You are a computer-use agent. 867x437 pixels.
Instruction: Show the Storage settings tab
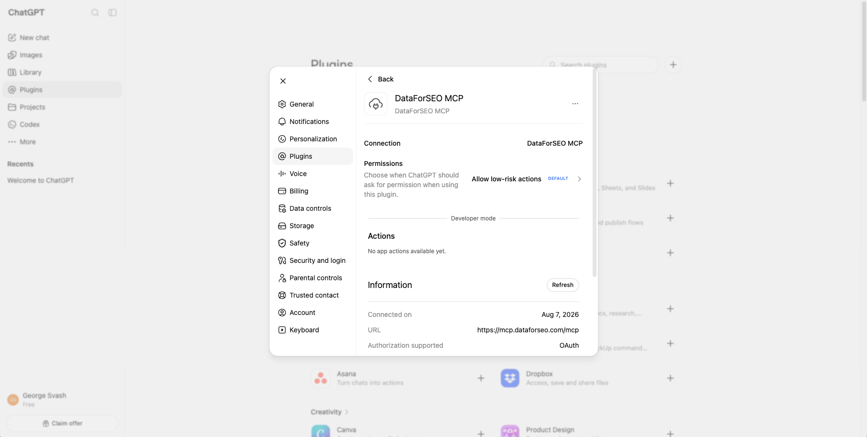[313, 226]
